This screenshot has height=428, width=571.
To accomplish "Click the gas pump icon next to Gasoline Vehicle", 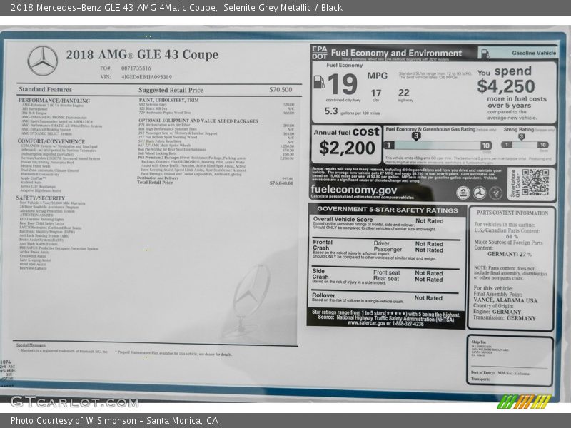I will coord(485,53).
